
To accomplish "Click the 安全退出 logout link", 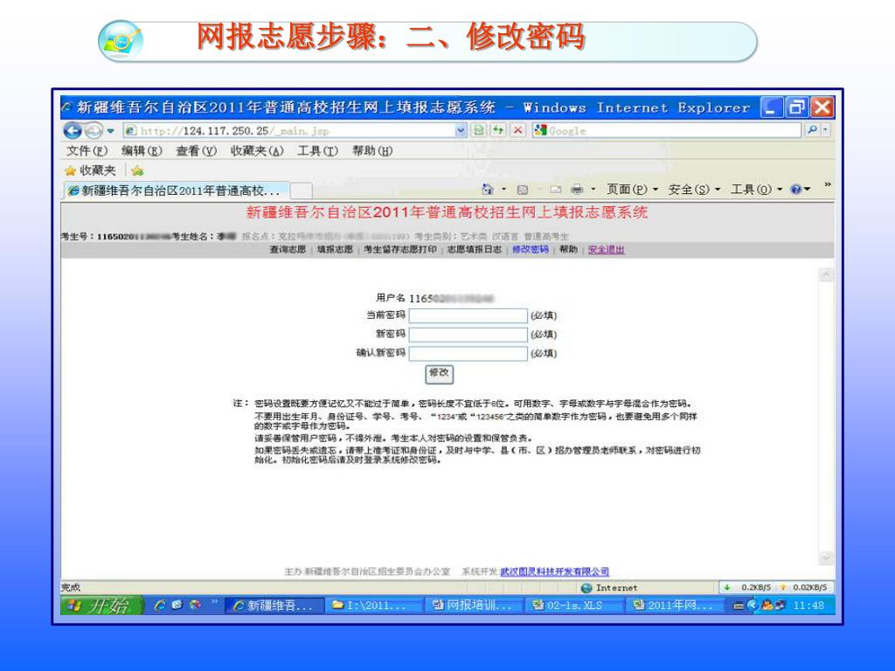I will coord(607,249).
